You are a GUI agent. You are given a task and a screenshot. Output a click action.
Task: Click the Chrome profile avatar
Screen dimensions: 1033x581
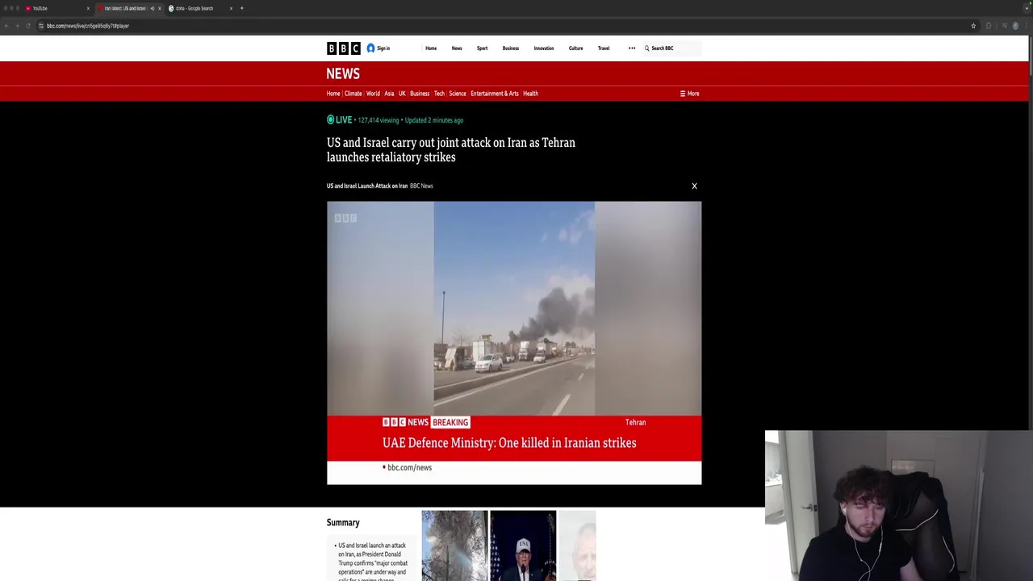pos(1015,26)
